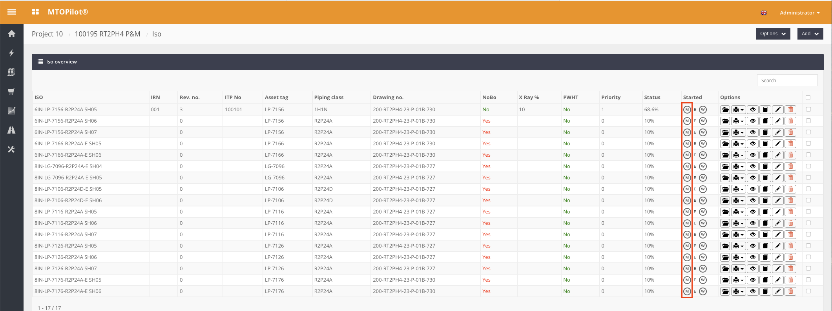Expand the Options dropdown button
This screenshot has width=832, height=311.
(773, 34)
